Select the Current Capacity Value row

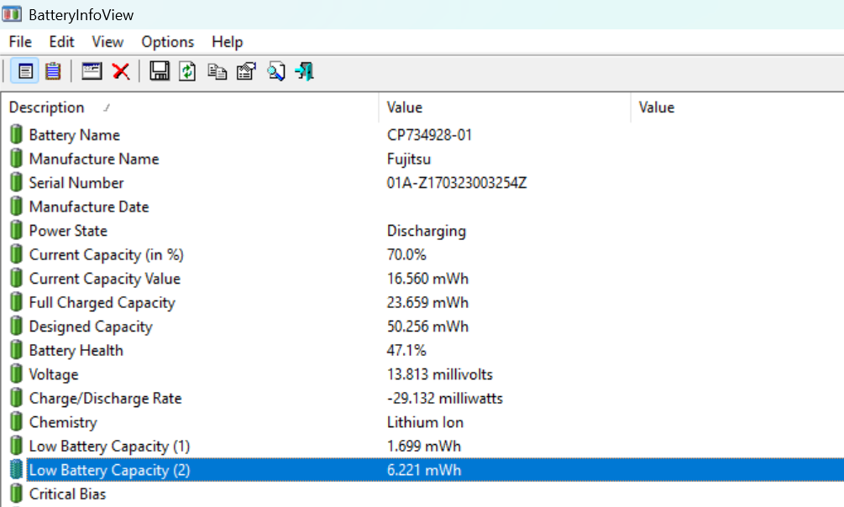point(422,278)
